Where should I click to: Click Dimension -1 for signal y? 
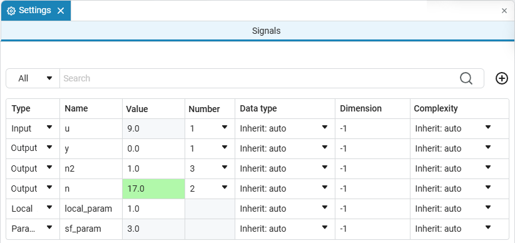(x=373, y=148)
